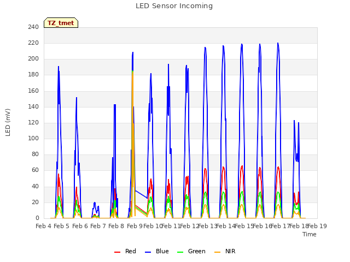Click the TZ_tmet annotation label
Viewport: 350px width, 262px height.
click(61, 23)
